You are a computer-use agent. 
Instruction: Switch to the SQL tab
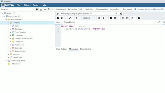tap(81, 9)
